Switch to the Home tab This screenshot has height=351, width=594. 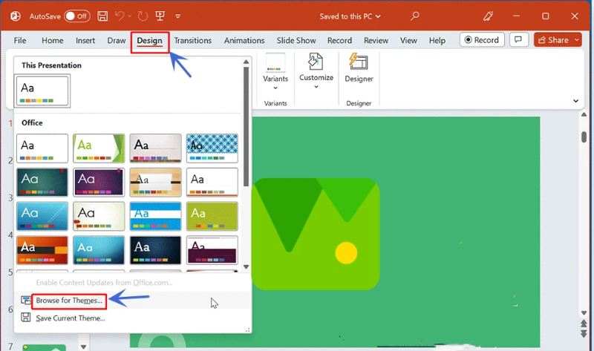(x=52, y=41)
